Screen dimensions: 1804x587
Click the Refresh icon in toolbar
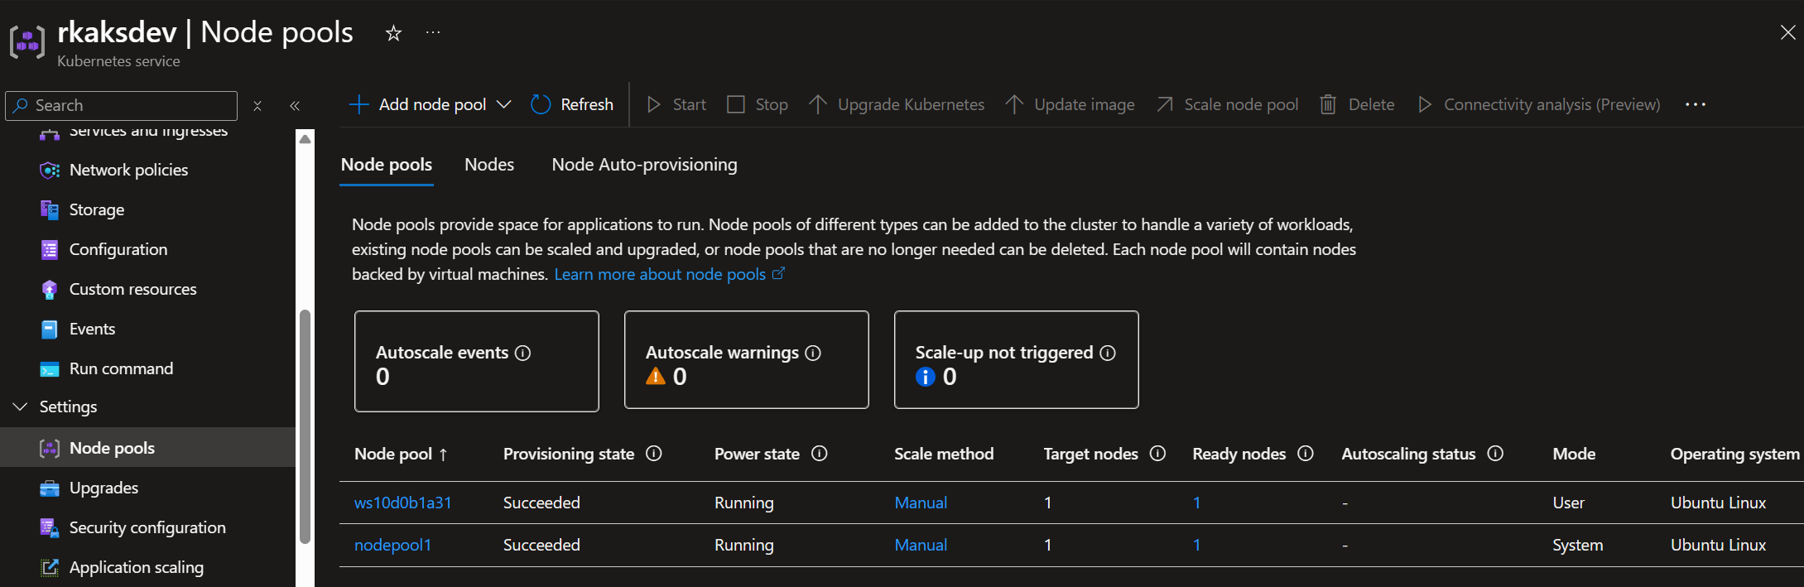[541, 104]
